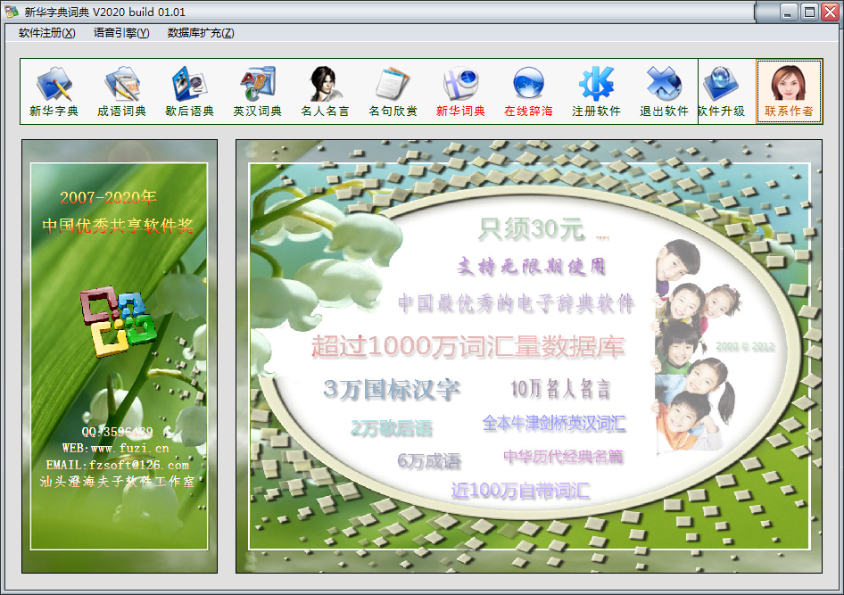
Task: Click the 汕头澄海夫子软件工作室 studio text
Action: 117,482
